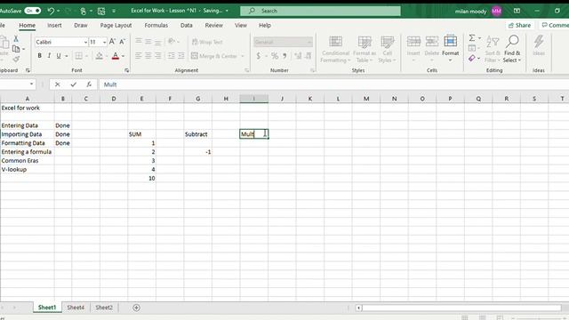Open the Font Color dropdown arrow

[124, 56]
